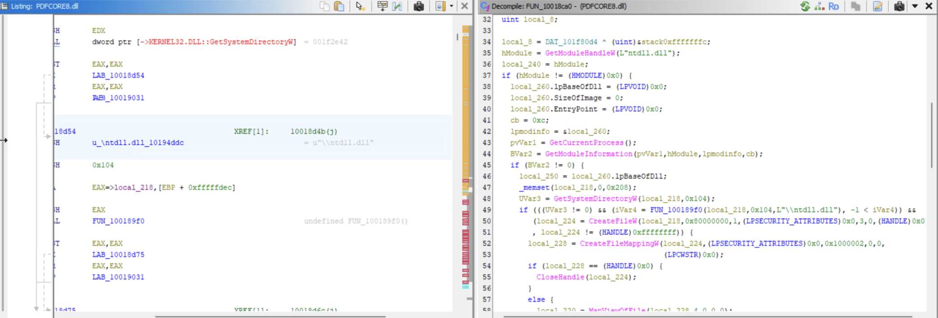Click the blue Ro icon in the Decompile toolbar
The width and height of the screenshot is (938, 318).
(833, 6)
